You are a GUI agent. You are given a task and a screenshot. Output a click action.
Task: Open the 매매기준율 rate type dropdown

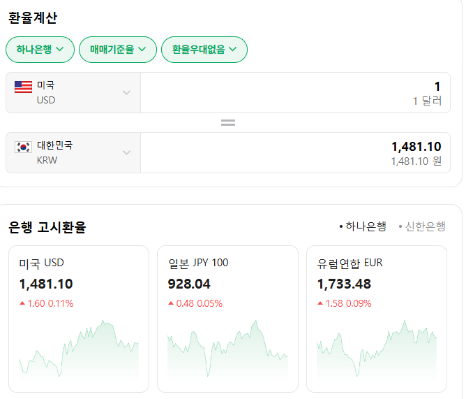pyautogui.click(x=117, y=49)
